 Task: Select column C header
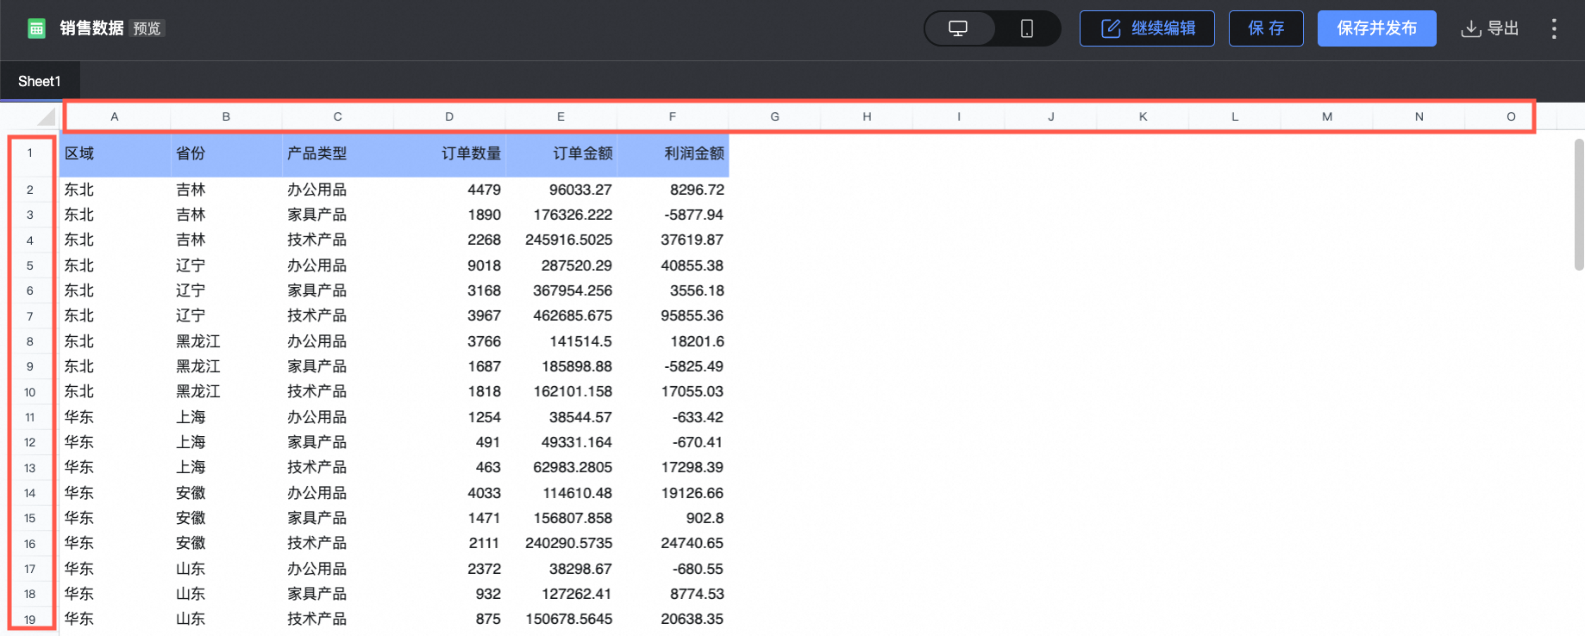coord(338,116)
